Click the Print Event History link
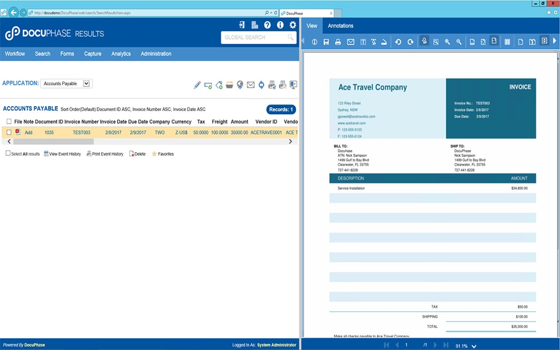This screenshot has width=560, height=350. click(x=104, y=154)
